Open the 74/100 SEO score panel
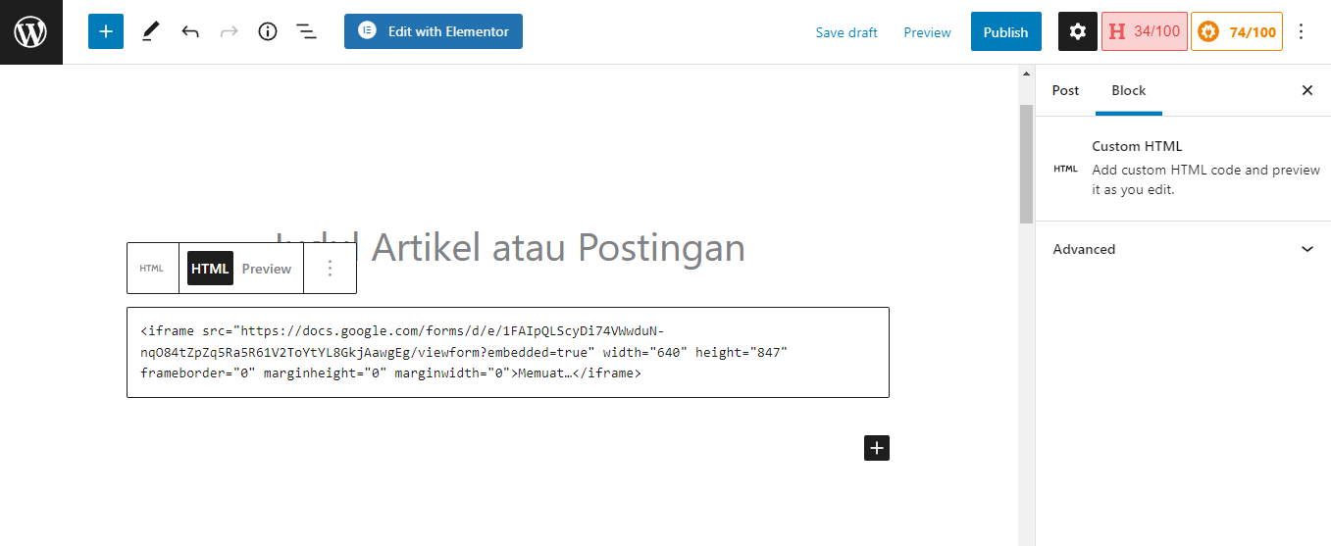This screenshot has width=1331, height=546. (1238, 31)
